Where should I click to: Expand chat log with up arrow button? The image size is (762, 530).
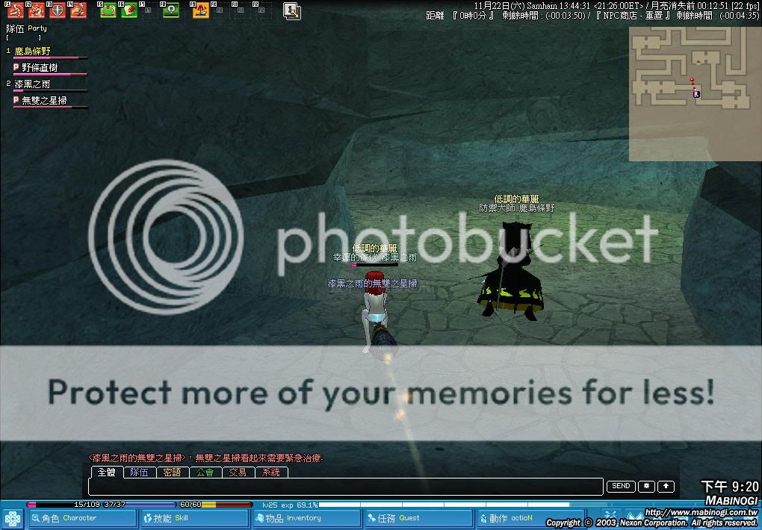tap(666, 486)
